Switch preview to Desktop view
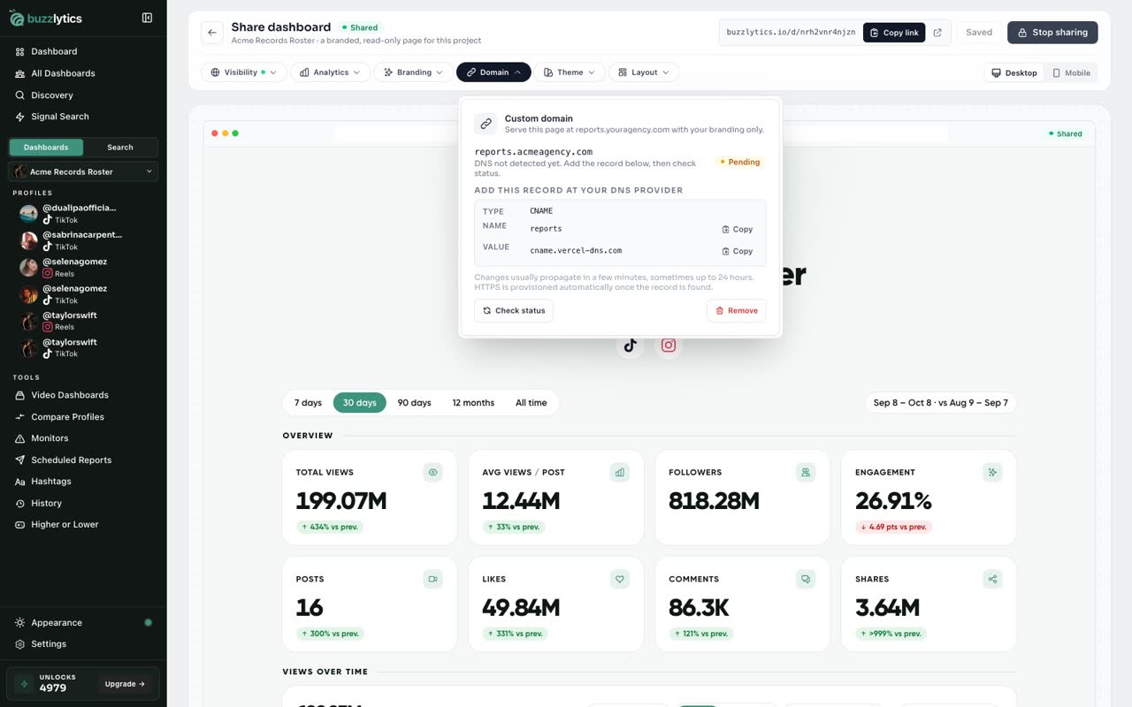This screenshot has width=1132, height=707. click(1014, 72)
